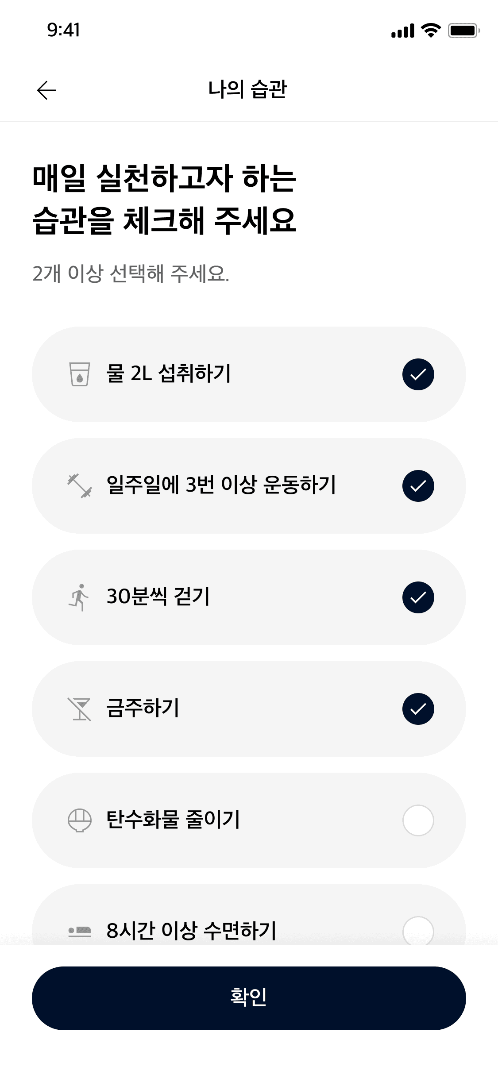Image resolution: width=498 pixels, height=1078 pixels.
Task: Click the rice bowl carbs icon
Action: (80, 820)
